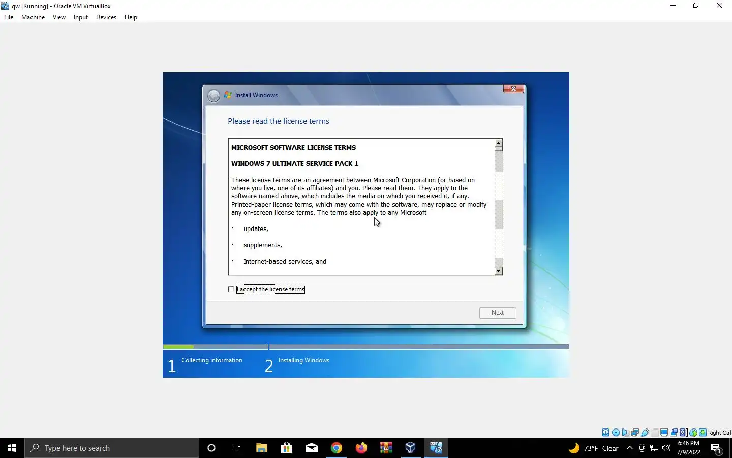
Task: Close the Install Windows dialog
Action: [x=513, y=89]
